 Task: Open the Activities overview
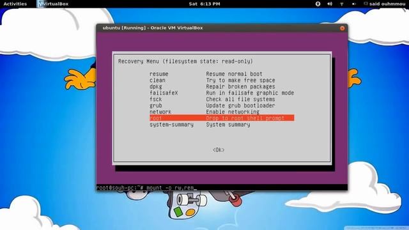coord(15,4)
